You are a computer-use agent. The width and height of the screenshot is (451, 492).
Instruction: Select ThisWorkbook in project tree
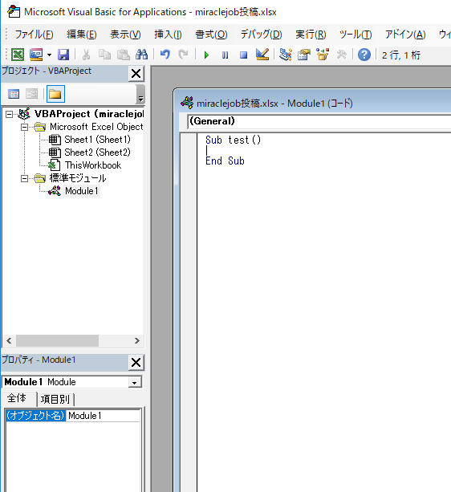click(92, 165)
